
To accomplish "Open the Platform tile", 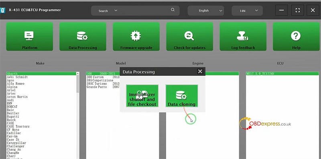I will click(x=29, y=37).
